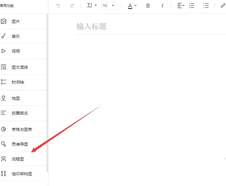The width and height of the screenshot is (226, 186).
Task: Open the heading text style tool
Action: tap(90, 5)
